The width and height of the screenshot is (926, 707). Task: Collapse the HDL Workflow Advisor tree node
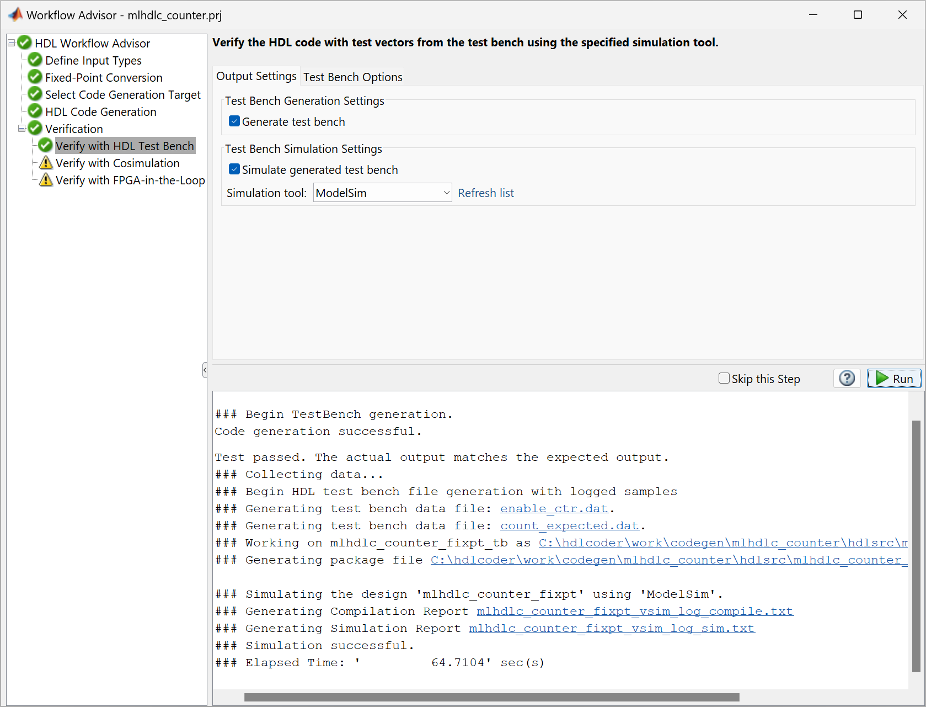10,42
